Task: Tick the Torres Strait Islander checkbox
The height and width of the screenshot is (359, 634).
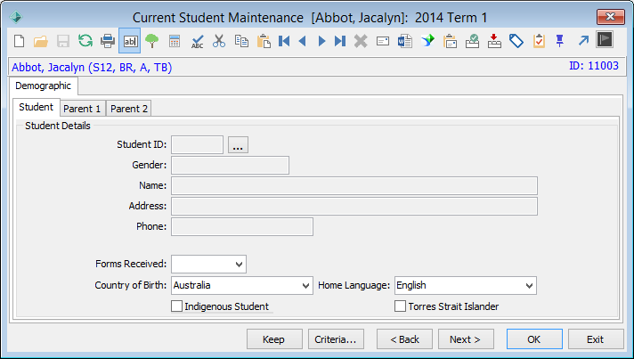Action: (400, 306)
